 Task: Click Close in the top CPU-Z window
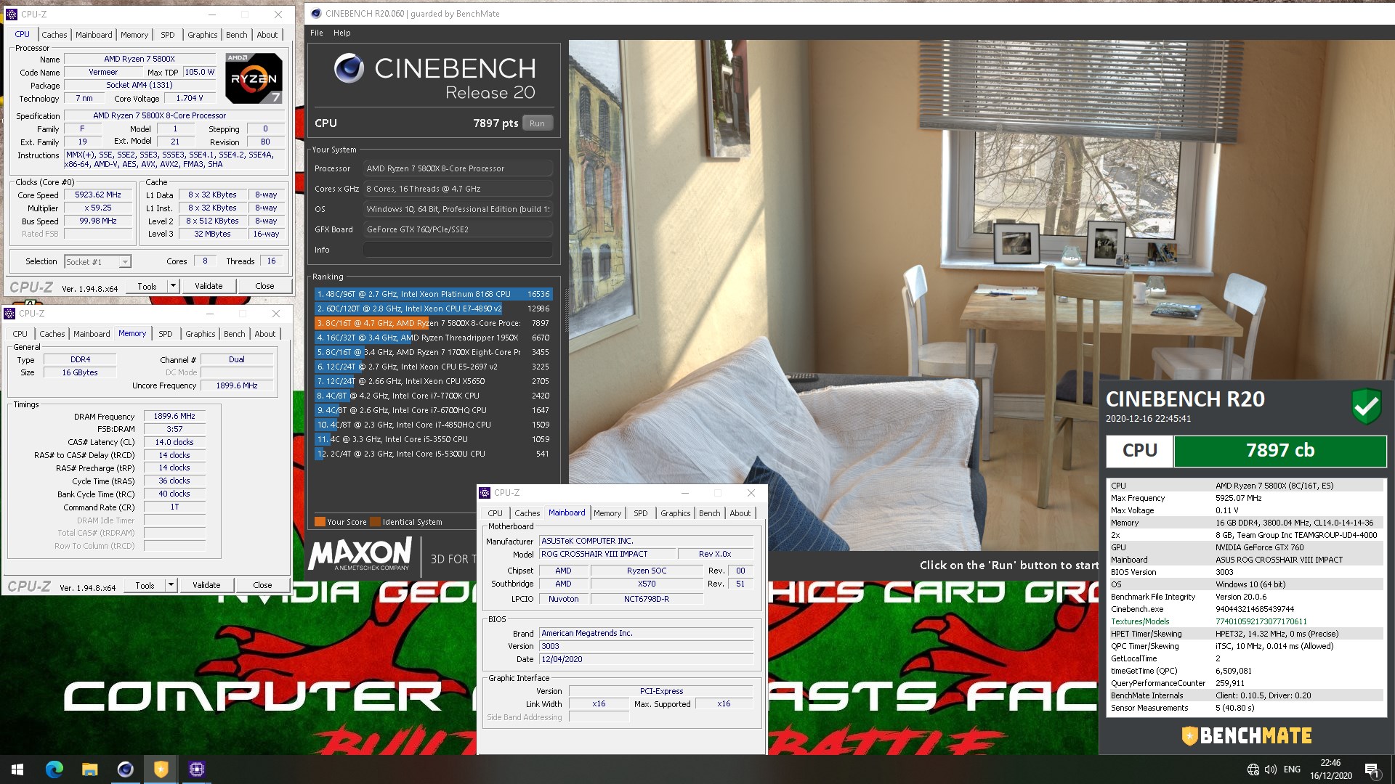[x=264, y=286]
